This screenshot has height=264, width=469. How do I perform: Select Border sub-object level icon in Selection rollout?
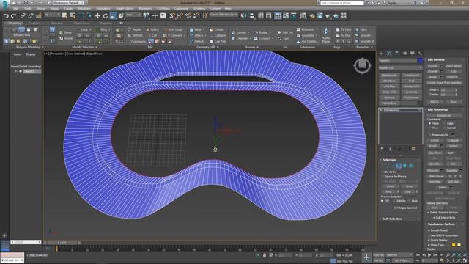click(399, 166)
